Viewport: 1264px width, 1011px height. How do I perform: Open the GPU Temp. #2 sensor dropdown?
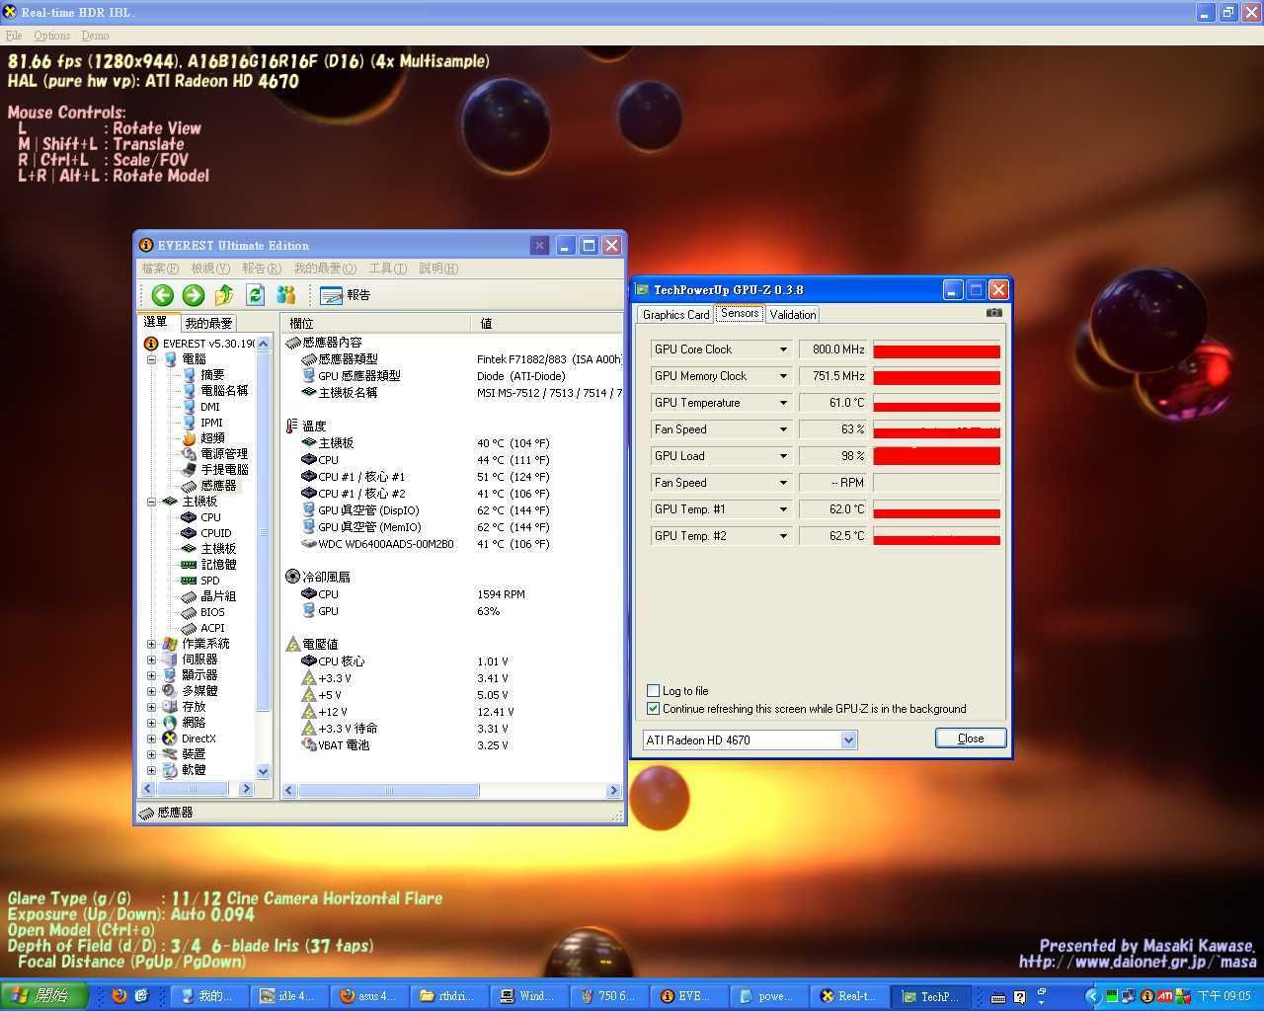click(x=783, y=536)
